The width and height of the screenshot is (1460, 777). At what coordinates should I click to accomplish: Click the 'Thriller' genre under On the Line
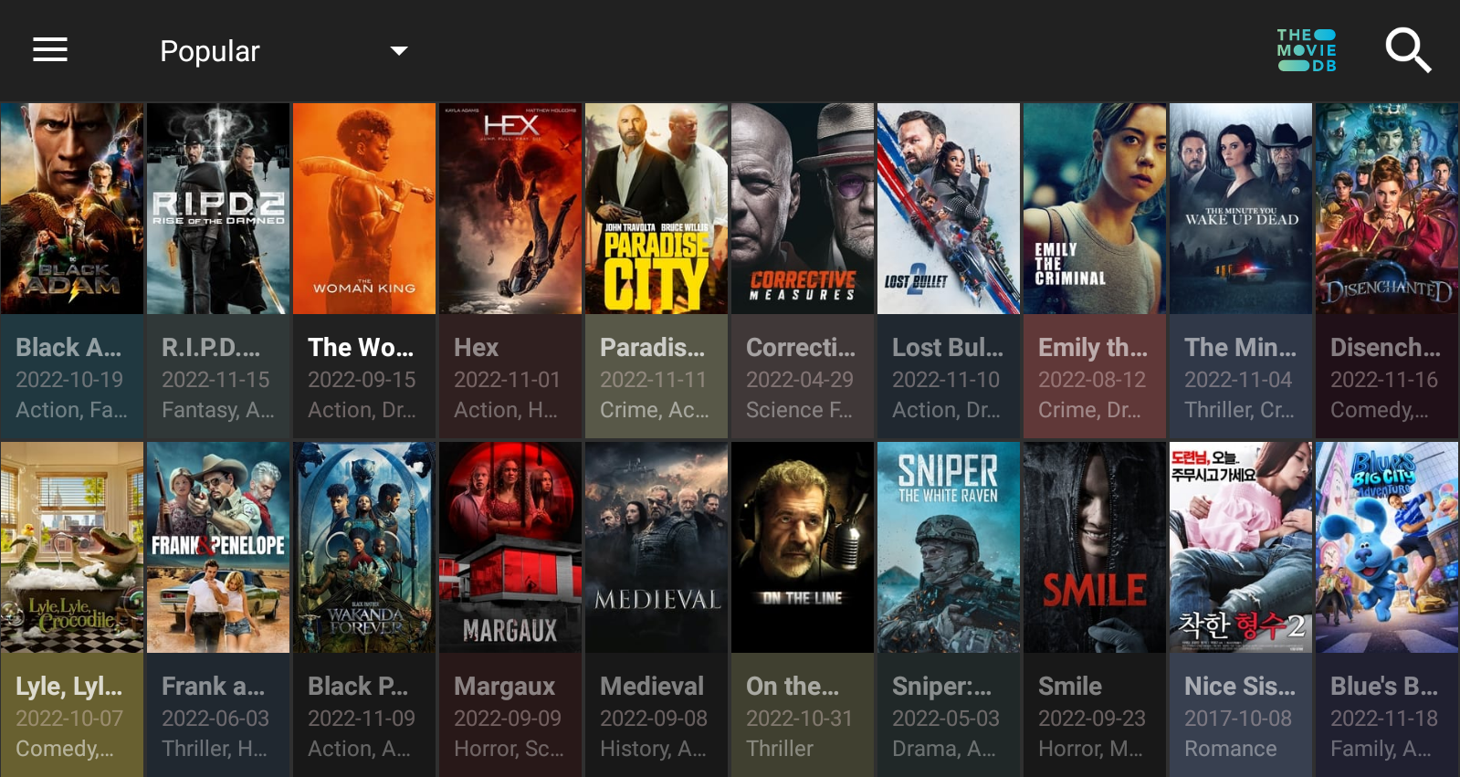coord(780,749)
